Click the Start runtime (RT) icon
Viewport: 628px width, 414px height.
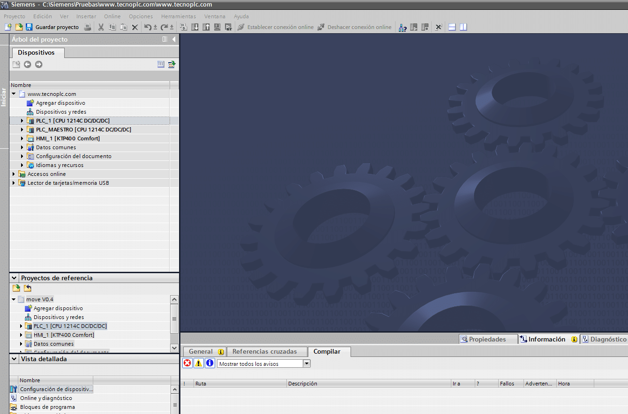coord(229,27)
